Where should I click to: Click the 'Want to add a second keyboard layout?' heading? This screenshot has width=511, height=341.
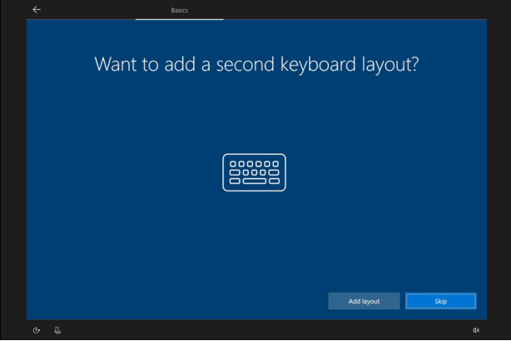[256, 64]
